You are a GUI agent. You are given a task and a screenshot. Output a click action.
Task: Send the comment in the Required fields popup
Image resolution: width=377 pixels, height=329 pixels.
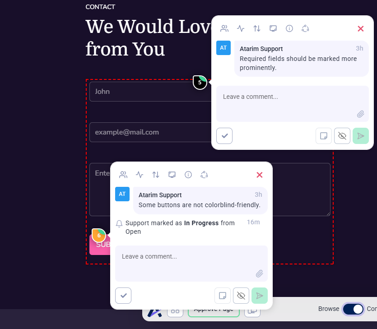[361, 136]
